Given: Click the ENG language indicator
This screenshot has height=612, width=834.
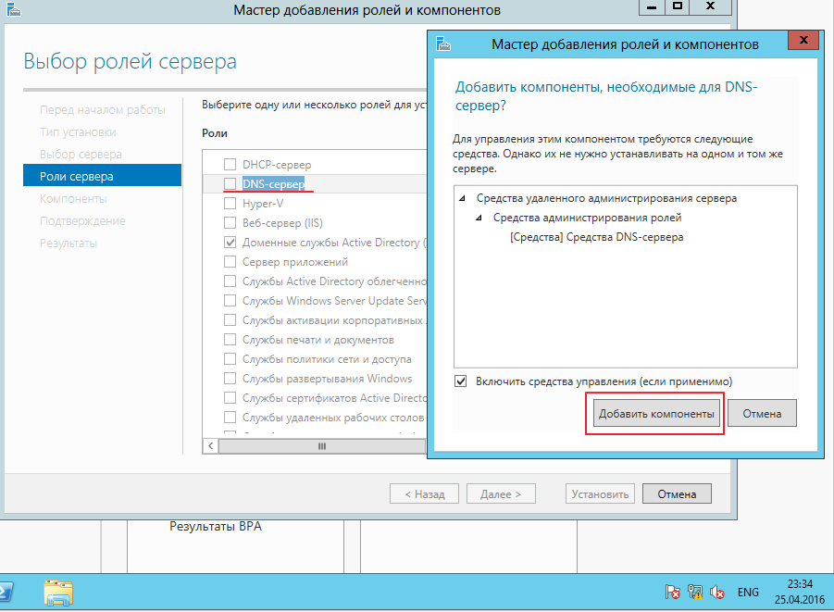Looking at the screenshot, I should (748, 593).
